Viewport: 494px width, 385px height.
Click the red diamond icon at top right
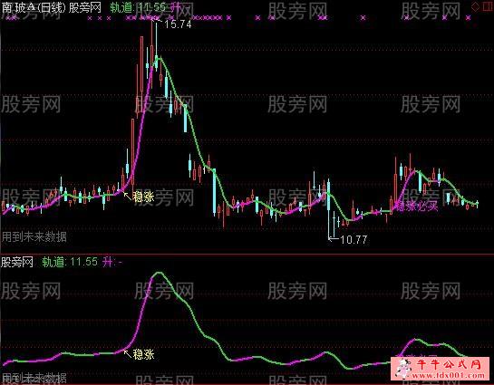[x=475, y=6]
